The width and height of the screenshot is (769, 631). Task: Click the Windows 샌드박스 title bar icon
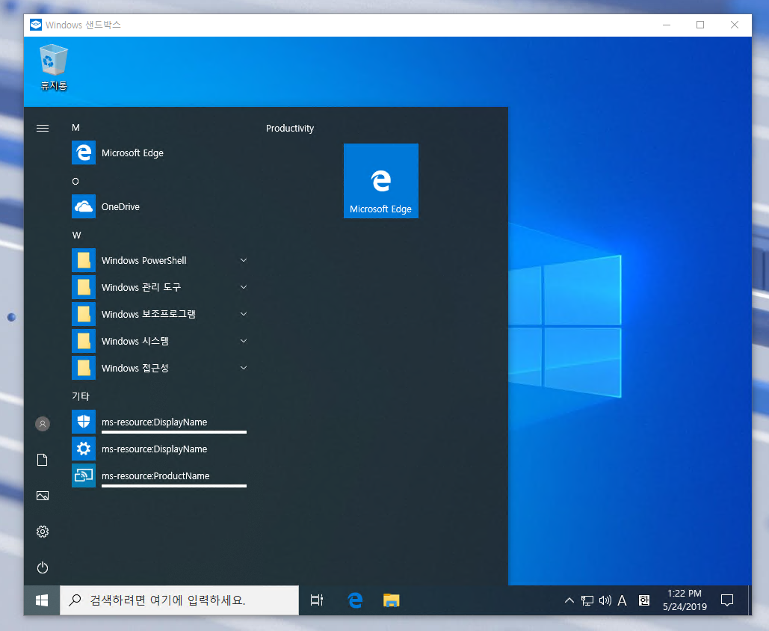click(36, 25)
